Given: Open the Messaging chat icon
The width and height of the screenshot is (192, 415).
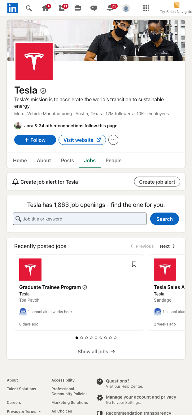Looking at the screenshot, I should pyautogui.click(x=94, y=8).
